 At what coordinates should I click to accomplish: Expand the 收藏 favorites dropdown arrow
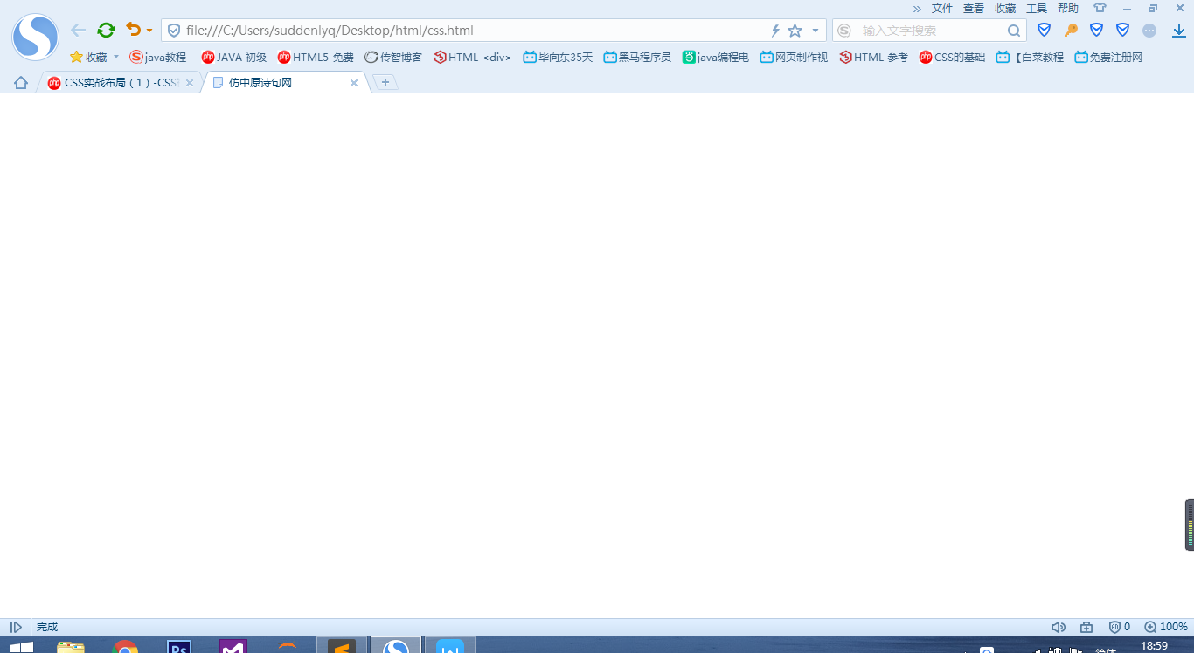115,57
